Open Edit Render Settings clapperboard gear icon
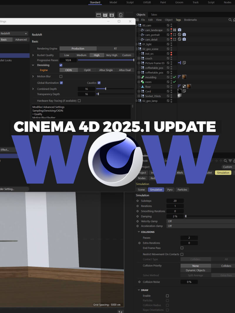The image size is (235, 313). coord(112,15)
